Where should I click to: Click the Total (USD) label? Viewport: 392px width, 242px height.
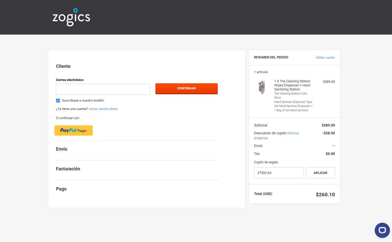[x=263, y=194]
